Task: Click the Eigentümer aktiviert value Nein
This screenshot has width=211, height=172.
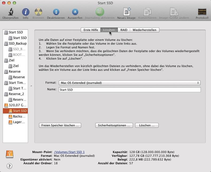Action: click(x=57, y=160)
